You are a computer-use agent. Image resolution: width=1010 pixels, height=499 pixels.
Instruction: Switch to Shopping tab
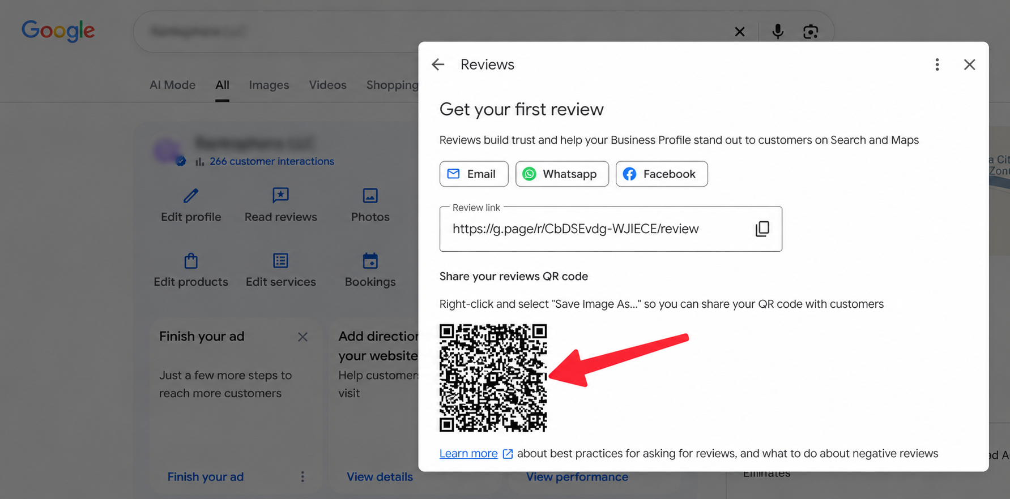tap(392, 85)
